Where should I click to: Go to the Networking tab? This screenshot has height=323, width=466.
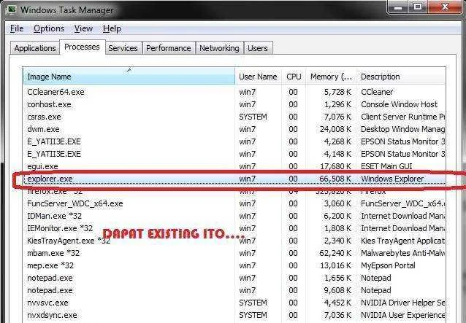pos(219,48)
